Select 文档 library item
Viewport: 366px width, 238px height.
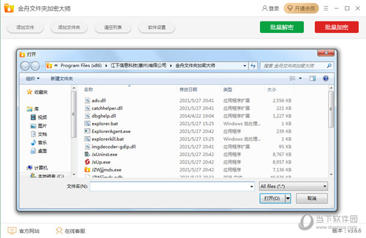coord(39,134)
